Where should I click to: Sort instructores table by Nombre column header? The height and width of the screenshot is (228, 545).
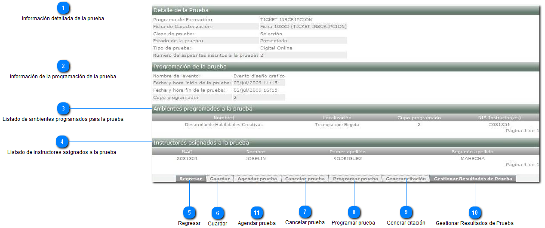point(256,152)
